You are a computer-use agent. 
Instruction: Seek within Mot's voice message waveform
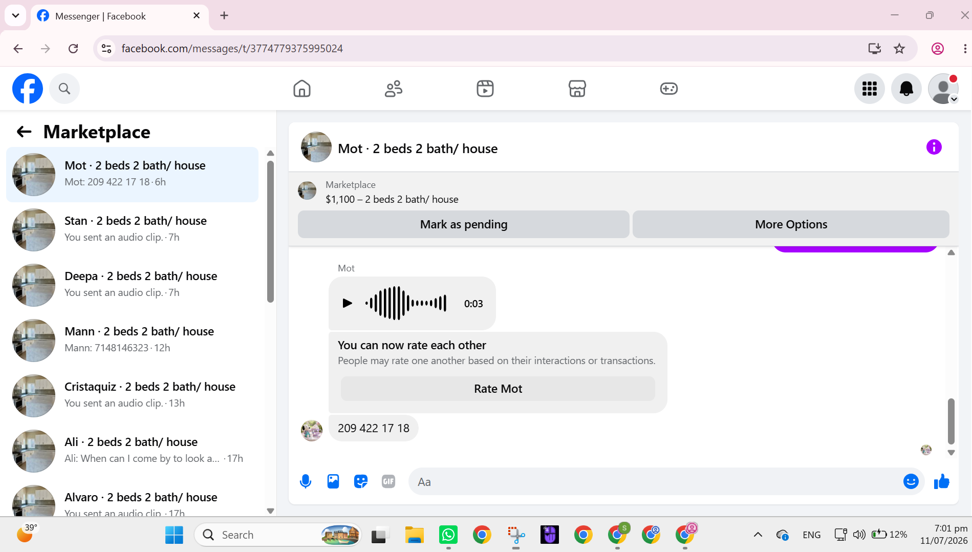[x=406, y=303]
